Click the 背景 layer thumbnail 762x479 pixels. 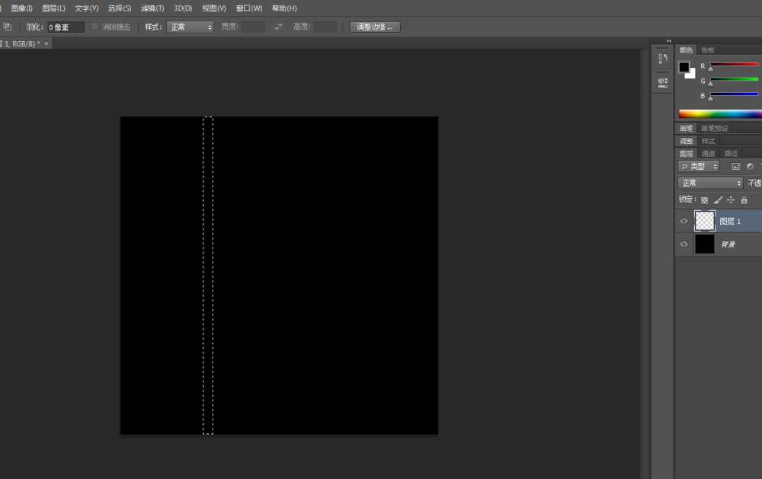click(x=705, y=244)
